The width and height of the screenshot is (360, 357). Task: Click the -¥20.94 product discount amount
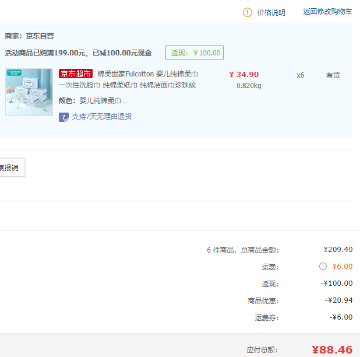coord(338,300)
